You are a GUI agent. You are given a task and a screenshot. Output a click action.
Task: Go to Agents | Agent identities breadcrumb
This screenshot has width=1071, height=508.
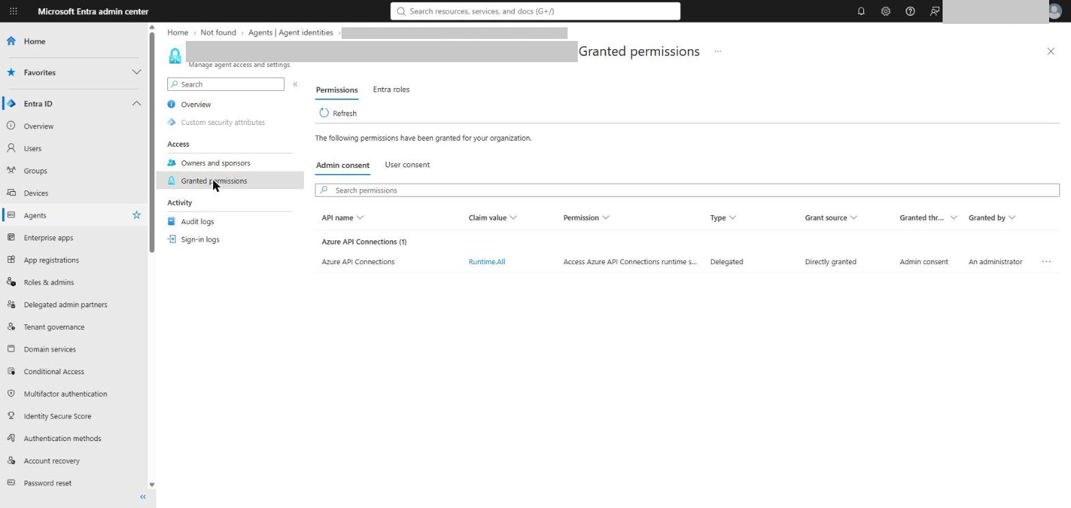point(291,33)
